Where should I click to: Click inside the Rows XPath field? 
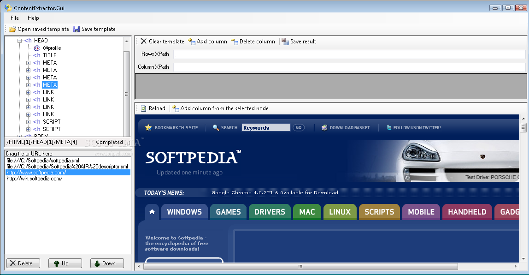pos(349,54)
